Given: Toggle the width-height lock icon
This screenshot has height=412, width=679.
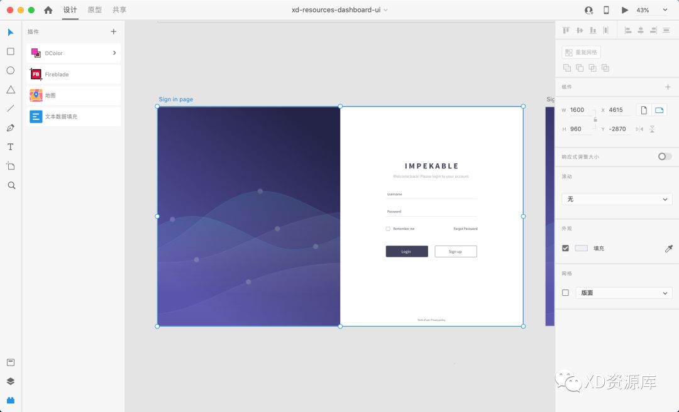Looking at the screenshot, I should click(x=595, y=119).
